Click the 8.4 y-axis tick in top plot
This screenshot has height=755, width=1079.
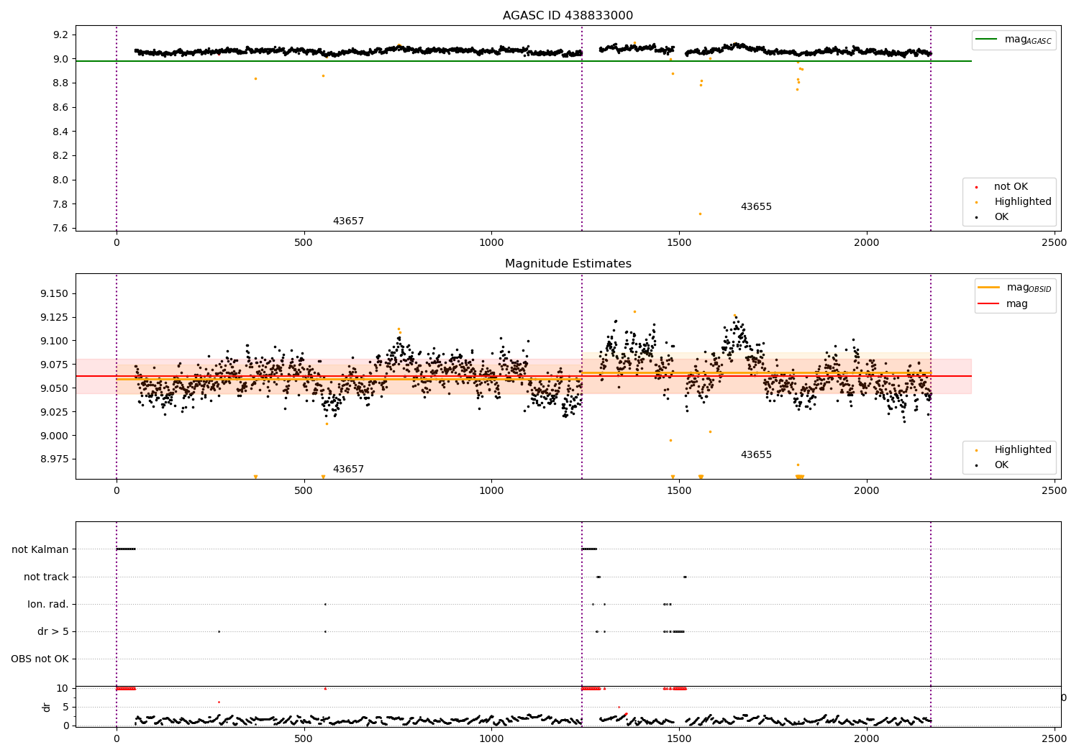click(60, 132)
